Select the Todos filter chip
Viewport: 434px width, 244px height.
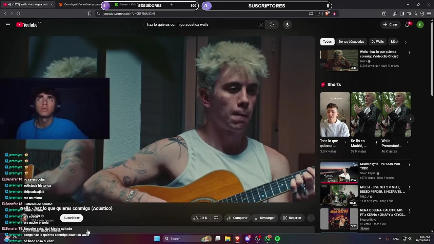[327, 42]
